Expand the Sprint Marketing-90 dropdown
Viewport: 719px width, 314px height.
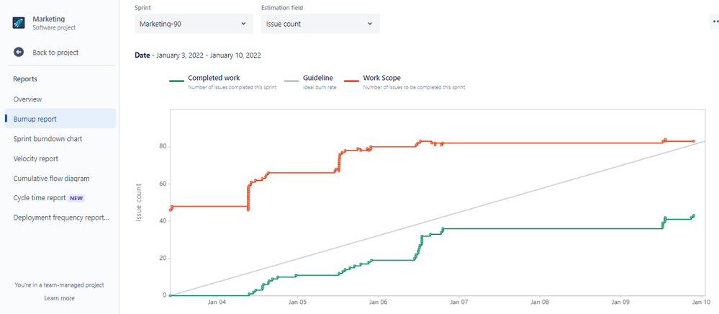pyautogui.click(x=194, y=23)
